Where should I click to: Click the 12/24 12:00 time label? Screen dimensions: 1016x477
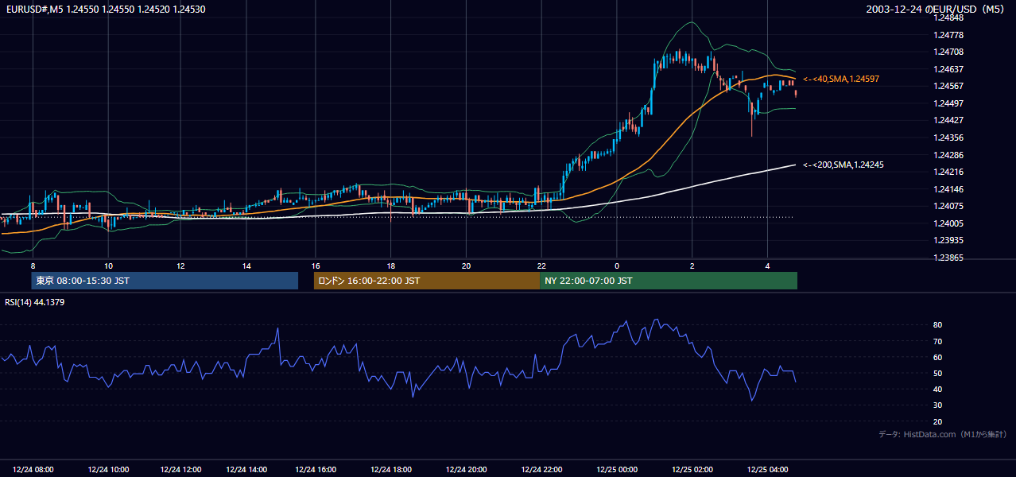(x=180, y=469)
